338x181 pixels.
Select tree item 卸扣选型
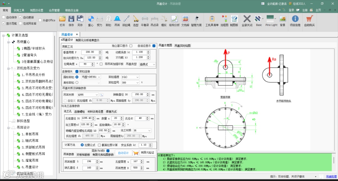23,121
